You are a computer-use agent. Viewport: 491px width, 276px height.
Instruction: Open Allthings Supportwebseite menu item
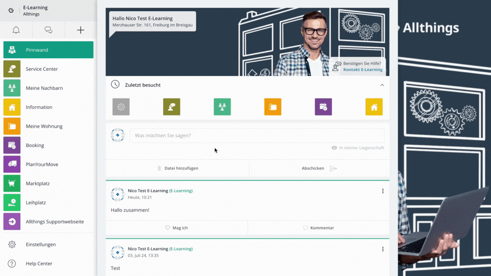click(x=48, y=221)
